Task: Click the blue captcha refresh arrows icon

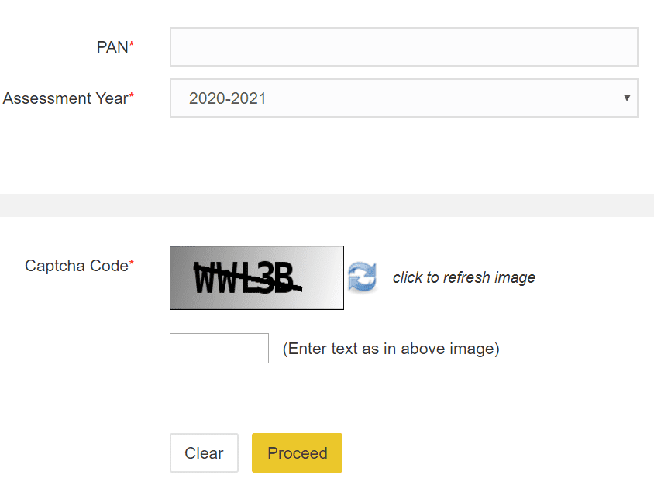Action: pyautogui.click(x=362, y=277)
